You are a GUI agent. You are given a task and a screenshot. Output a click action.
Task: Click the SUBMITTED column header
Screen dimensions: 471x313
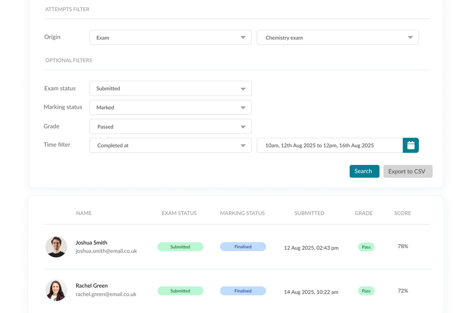click(309, 213)
